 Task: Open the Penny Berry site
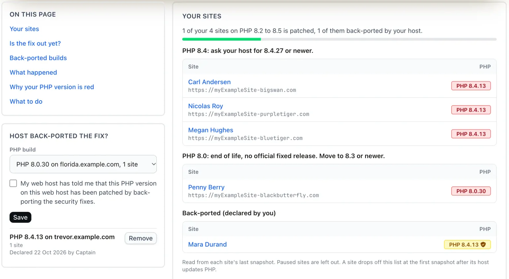(206, 187)
